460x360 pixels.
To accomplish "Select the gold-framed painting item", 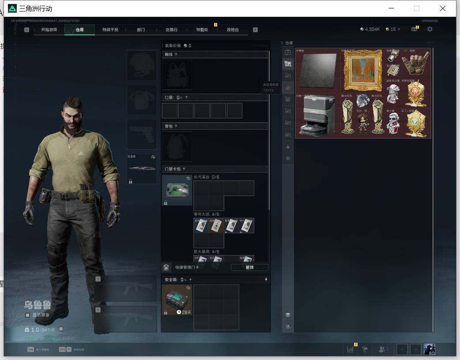I will click(x=363, y=71).
